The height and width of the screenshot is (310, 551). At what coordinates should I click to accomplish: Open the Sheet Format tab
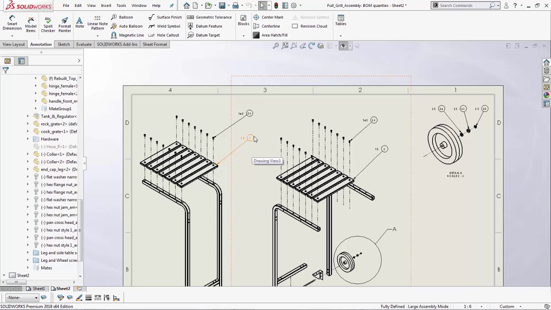[155, 44]
